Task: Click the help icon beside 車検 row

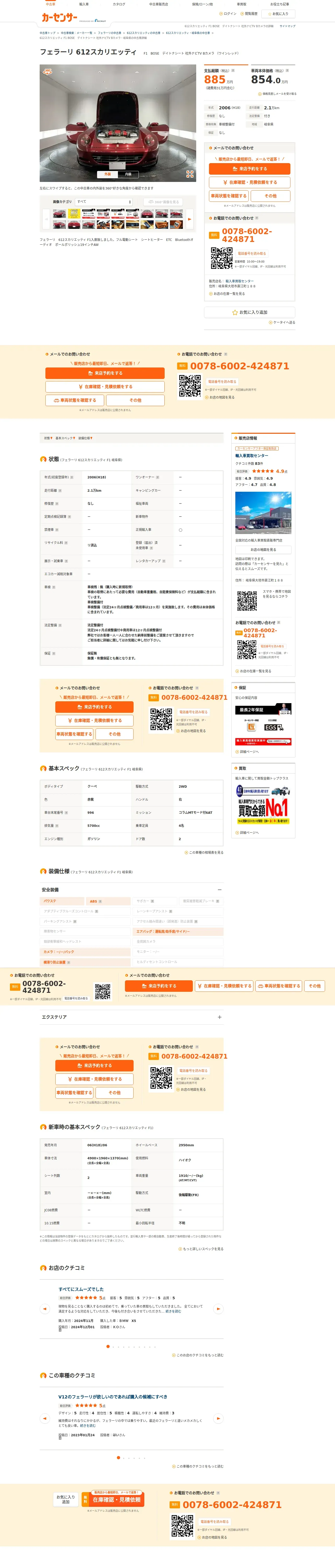Action: [x=54, y=587]
